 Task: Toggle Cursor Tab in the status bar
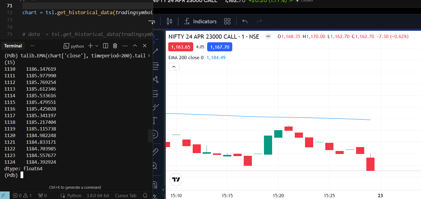click(x=126, y=195)
